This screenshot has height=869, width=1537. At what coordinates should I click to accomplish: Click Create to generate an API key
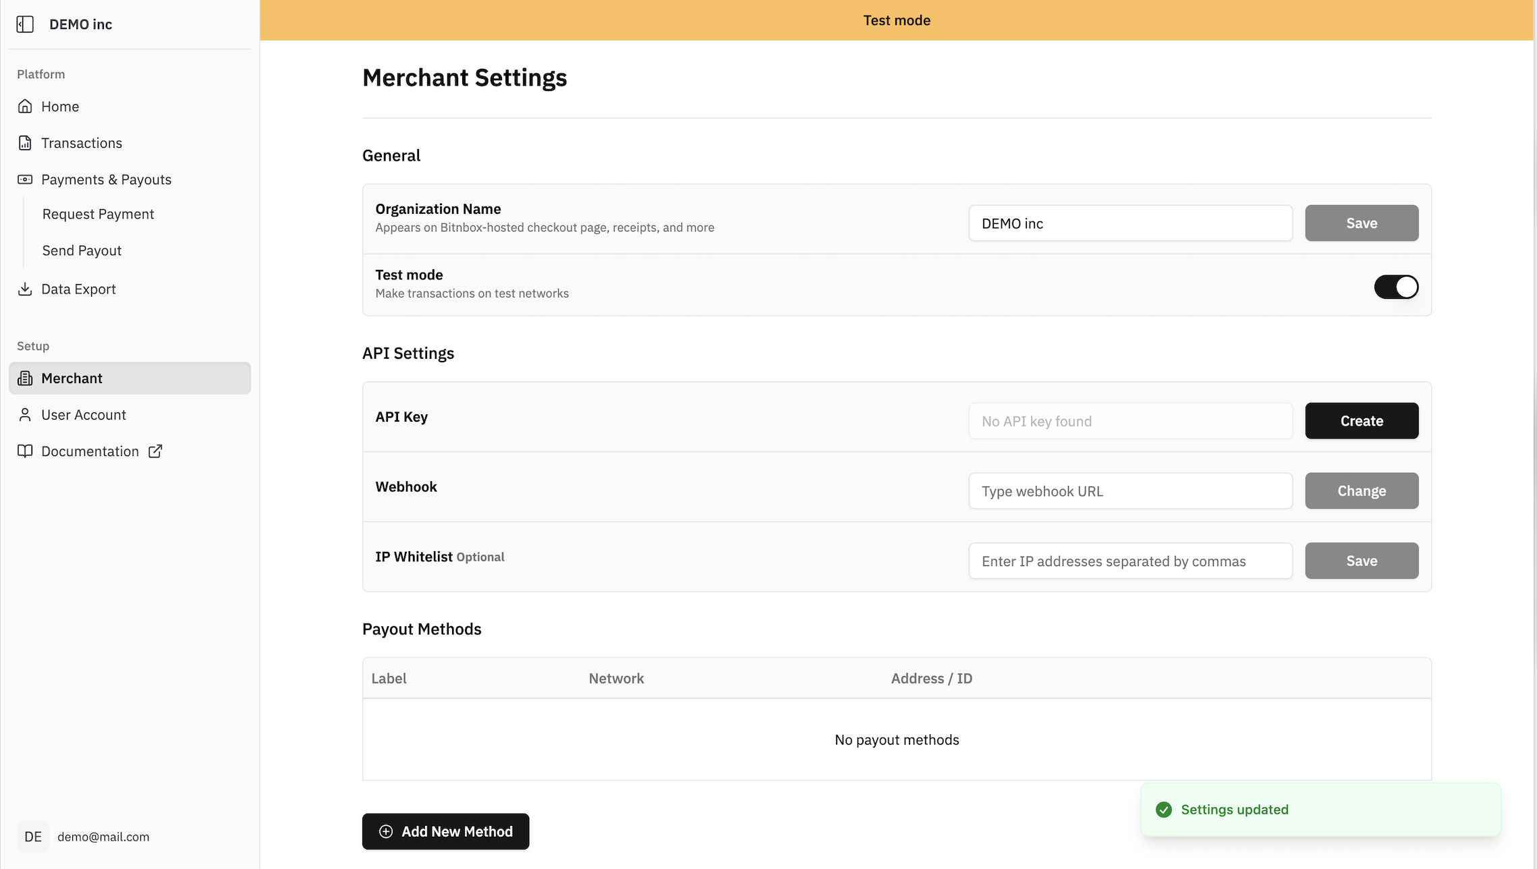[1362, 421]
